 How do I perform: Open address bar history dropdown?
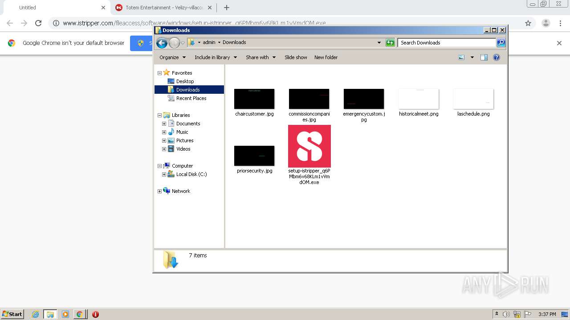[x=379, y=43]
